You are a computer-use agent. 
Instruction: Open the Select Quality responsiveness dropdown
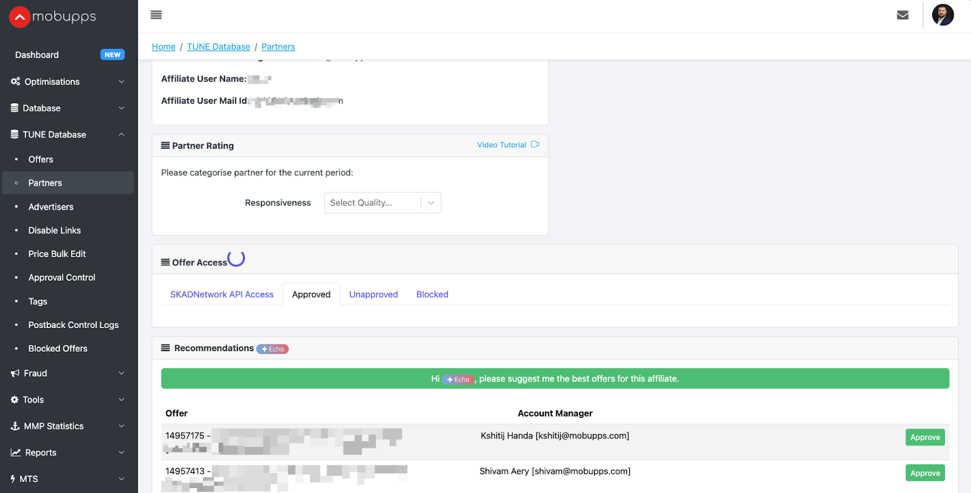coord(382,203)
